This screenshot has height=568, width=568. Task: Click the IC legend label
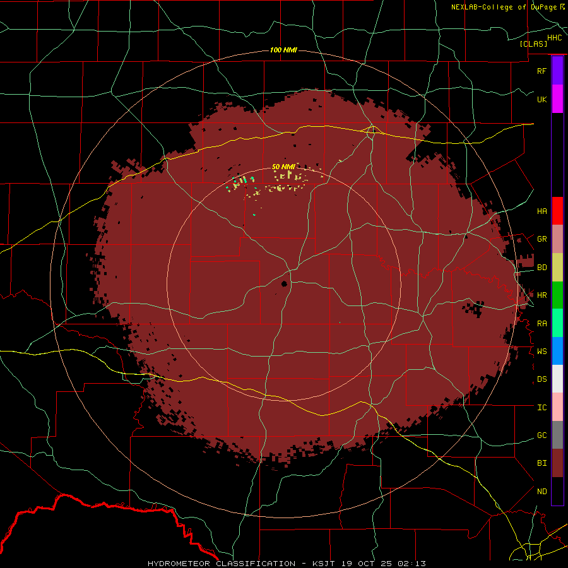click(x=541, y=408)
